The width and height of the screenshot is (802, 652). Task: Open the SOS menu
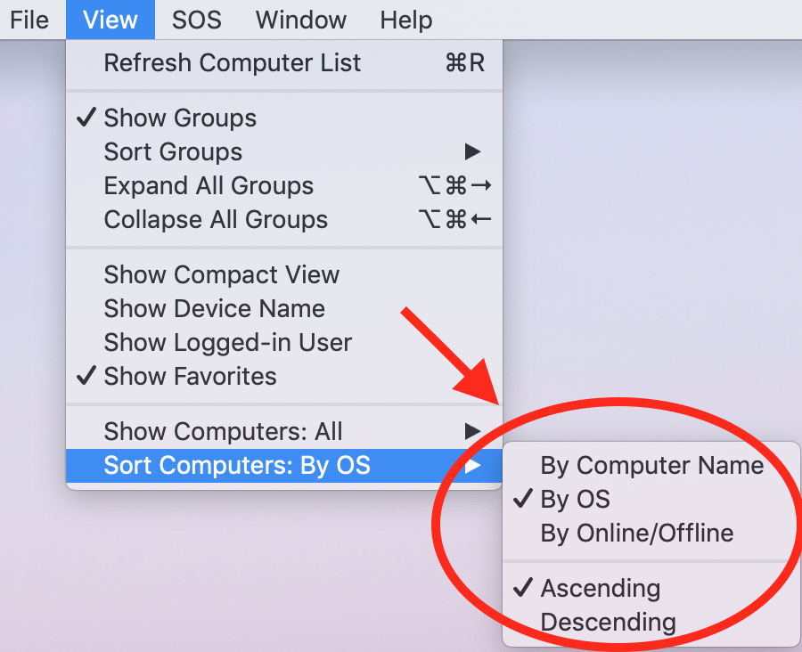pyautogui.click(x=196, y=20)
